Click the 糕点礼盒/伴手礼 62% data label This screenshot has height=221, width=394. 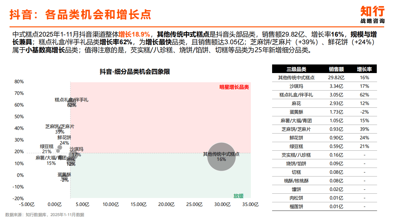pos(71,103)
